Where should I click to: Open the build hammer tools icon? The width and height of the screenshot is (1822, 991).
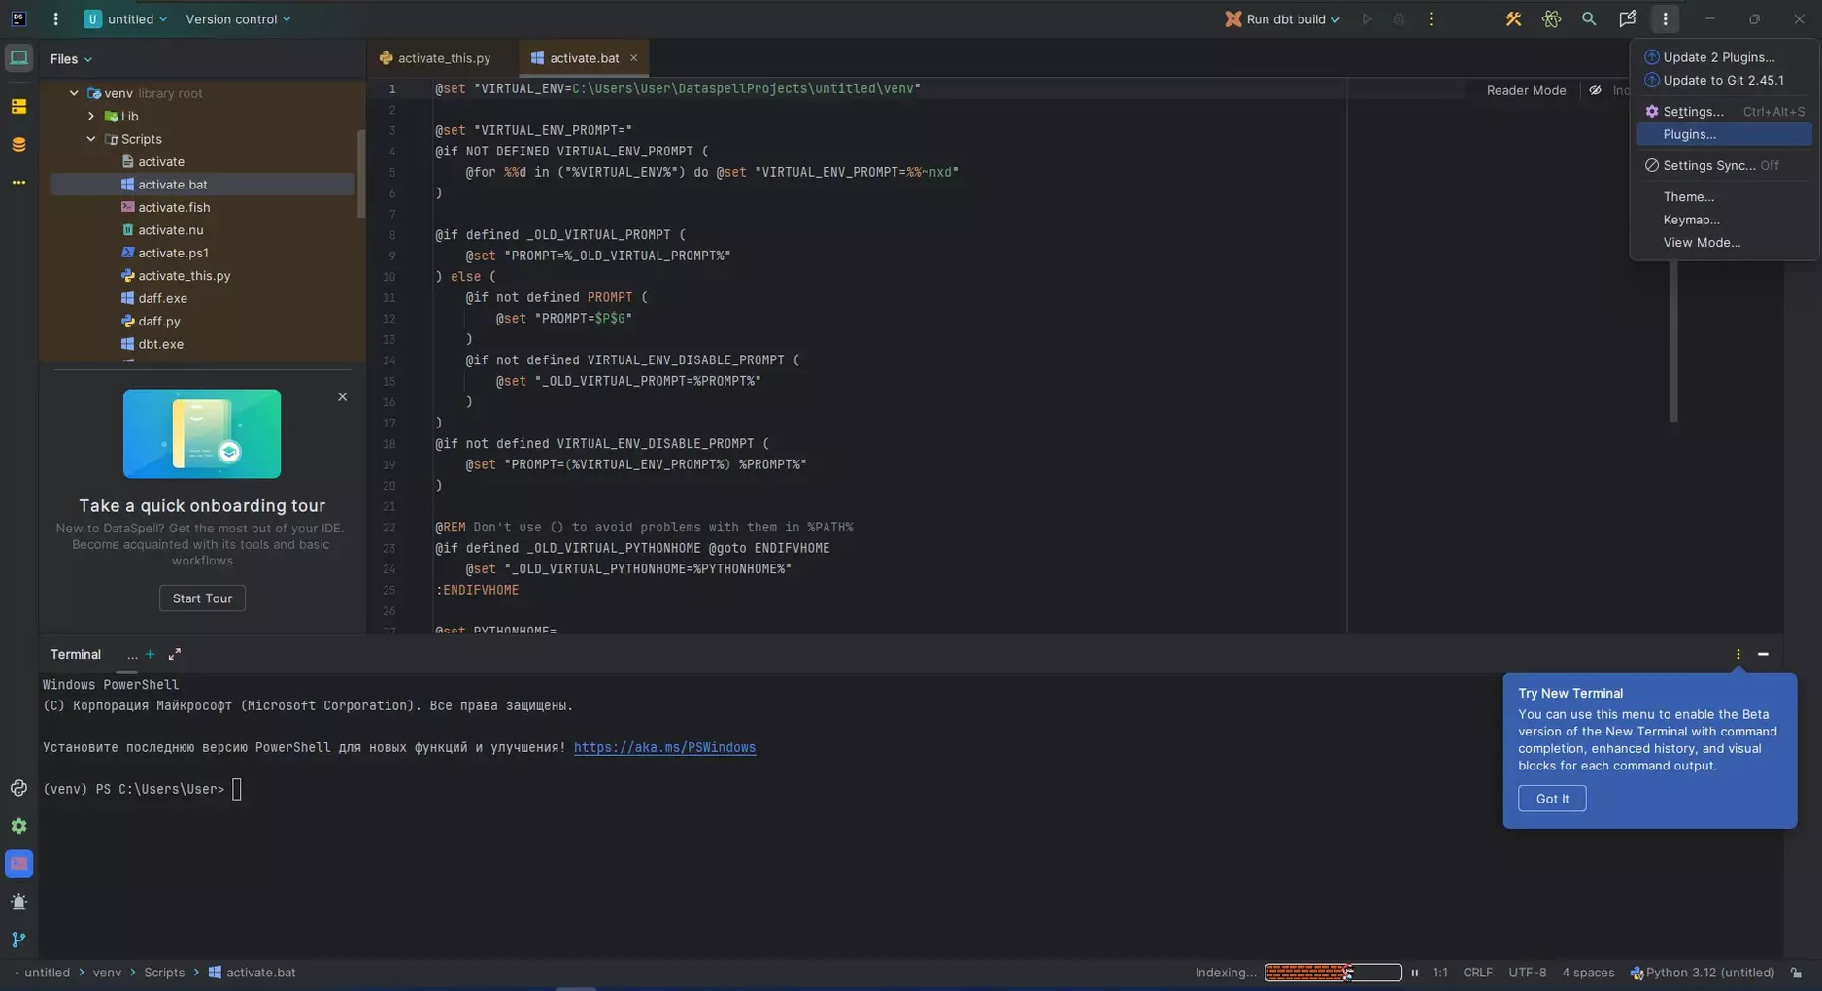[x=1513, y=19]
